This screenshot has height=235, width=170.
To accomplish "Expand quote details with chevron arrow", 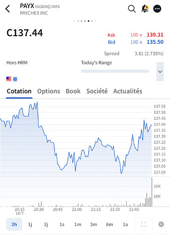I will (160, 71).
